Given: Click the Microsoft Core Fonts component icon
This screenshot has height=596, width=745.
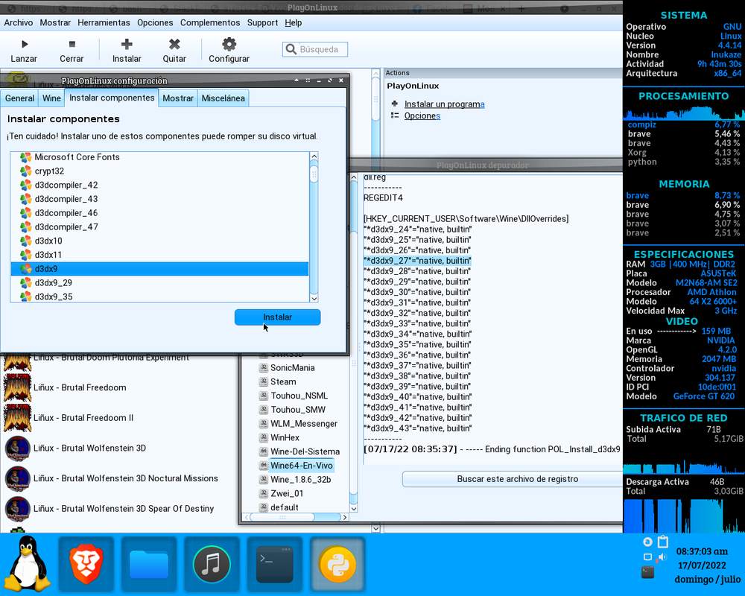Looking at the screenshot, I should [25, 157].
